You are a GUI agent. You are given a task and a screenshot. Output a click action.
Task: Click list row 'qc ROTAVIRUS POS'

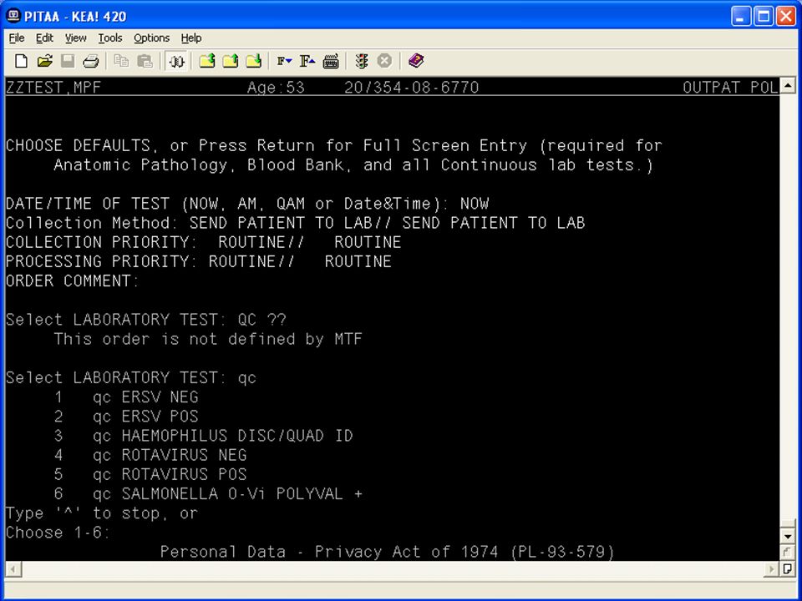click(150, 474)
